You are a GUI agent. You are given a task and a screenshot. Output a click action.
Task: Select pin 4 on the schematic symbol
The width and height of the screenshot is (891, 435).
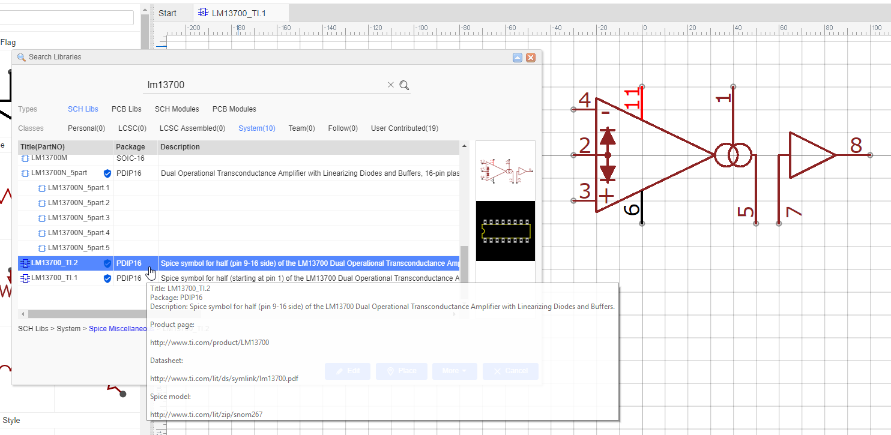click(x=584, y=101)
